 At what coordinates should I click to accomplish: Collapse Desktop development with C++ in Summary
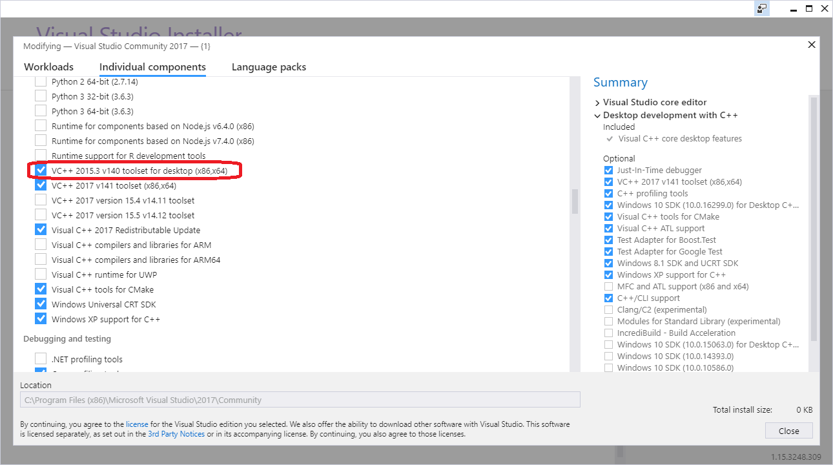pyautogui.click(x=597, y=116)
